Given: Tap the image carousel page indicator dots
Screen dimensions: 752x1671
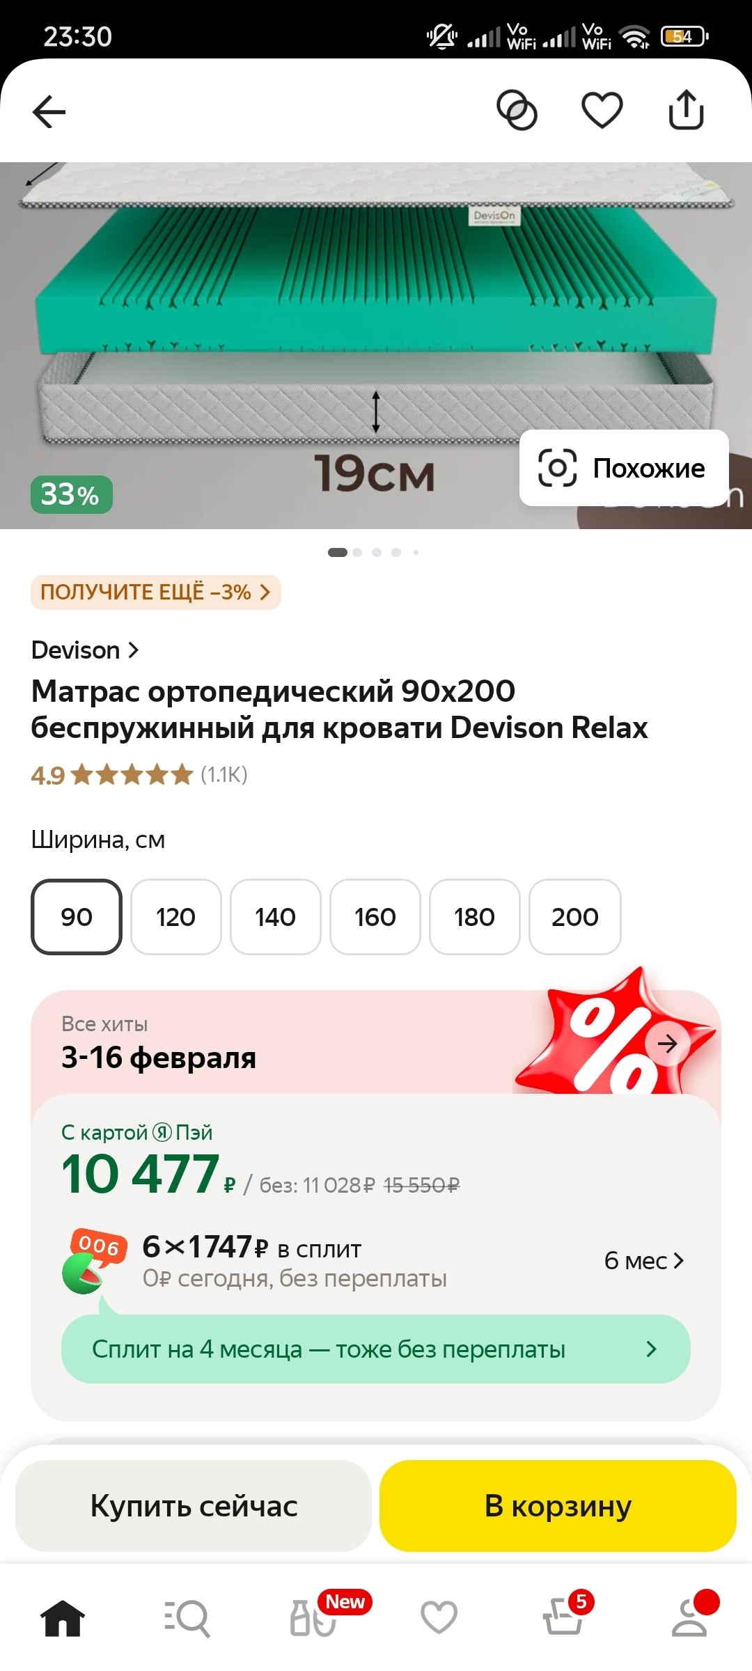Looking at the screenshot, I should [x=374, y=552].
